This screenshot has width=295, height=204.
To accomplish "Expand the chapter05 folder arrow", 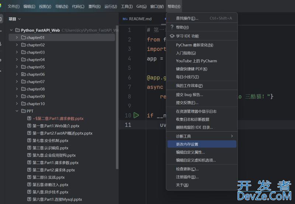I will [x=17, y=67].
